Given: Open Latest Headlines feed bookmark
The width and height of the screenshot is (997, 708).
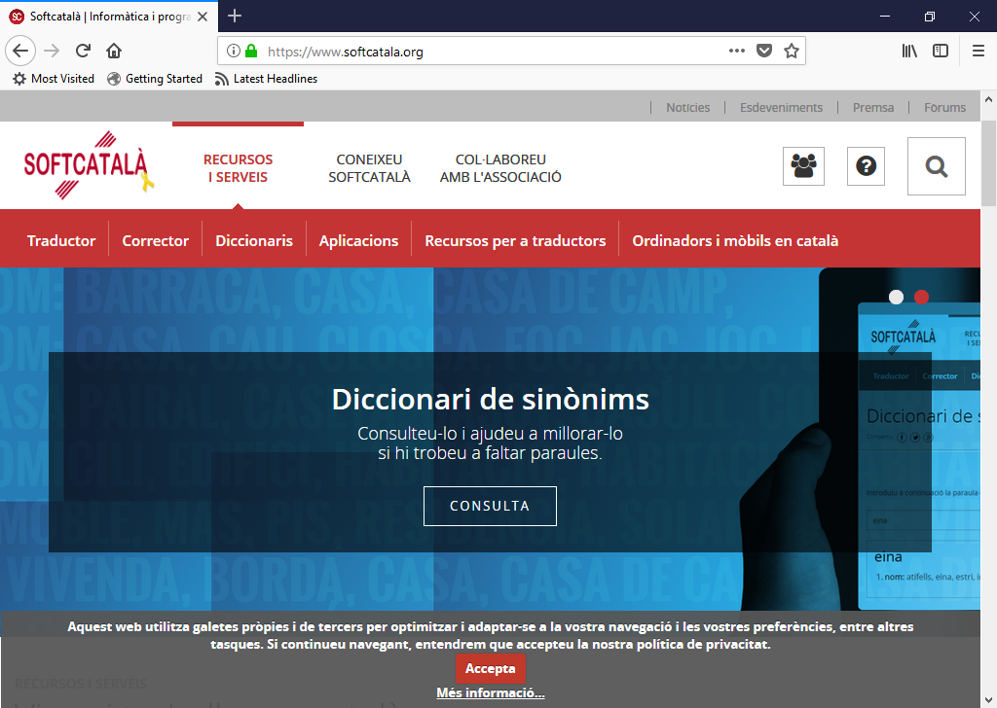Looking at the screenshot, I should pyautogui.click(x=266, y=79).
